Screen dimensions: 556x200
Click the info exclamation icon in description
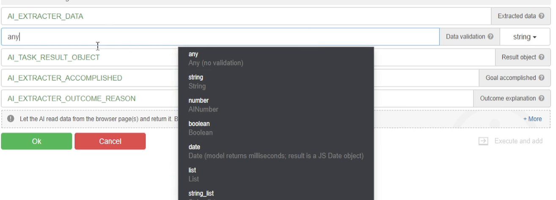pos(11,119)
